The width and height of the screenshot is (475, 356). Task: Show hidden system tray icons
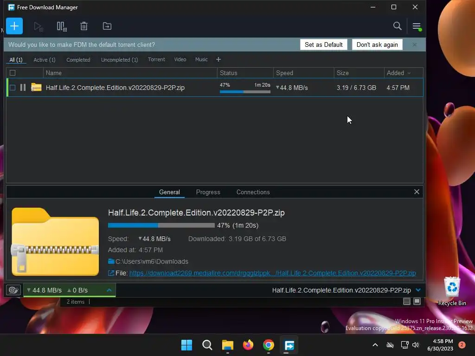point(375,345)
